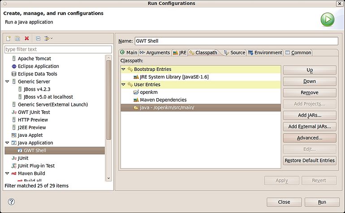345x213 pixels.
Task: Collapse the Maven Build tree node
Action: click(x=7, y=174)
